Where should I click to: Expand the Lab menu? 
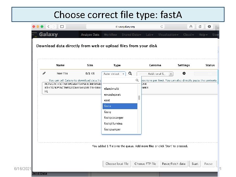(x=149, y=35)
